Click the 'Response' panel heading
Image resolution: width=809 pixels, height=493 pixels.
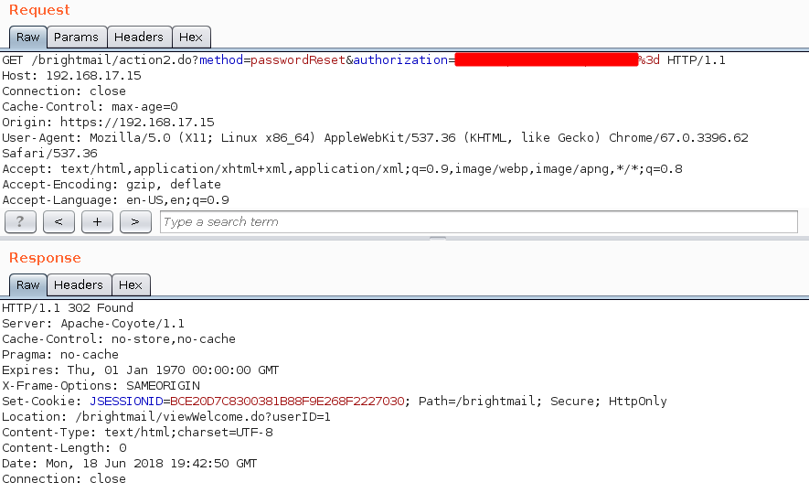click(x=45, y=258)
